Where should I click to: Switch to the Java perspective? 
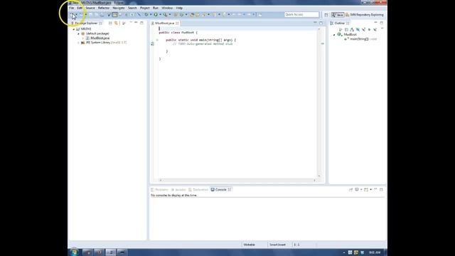(338, 14)
